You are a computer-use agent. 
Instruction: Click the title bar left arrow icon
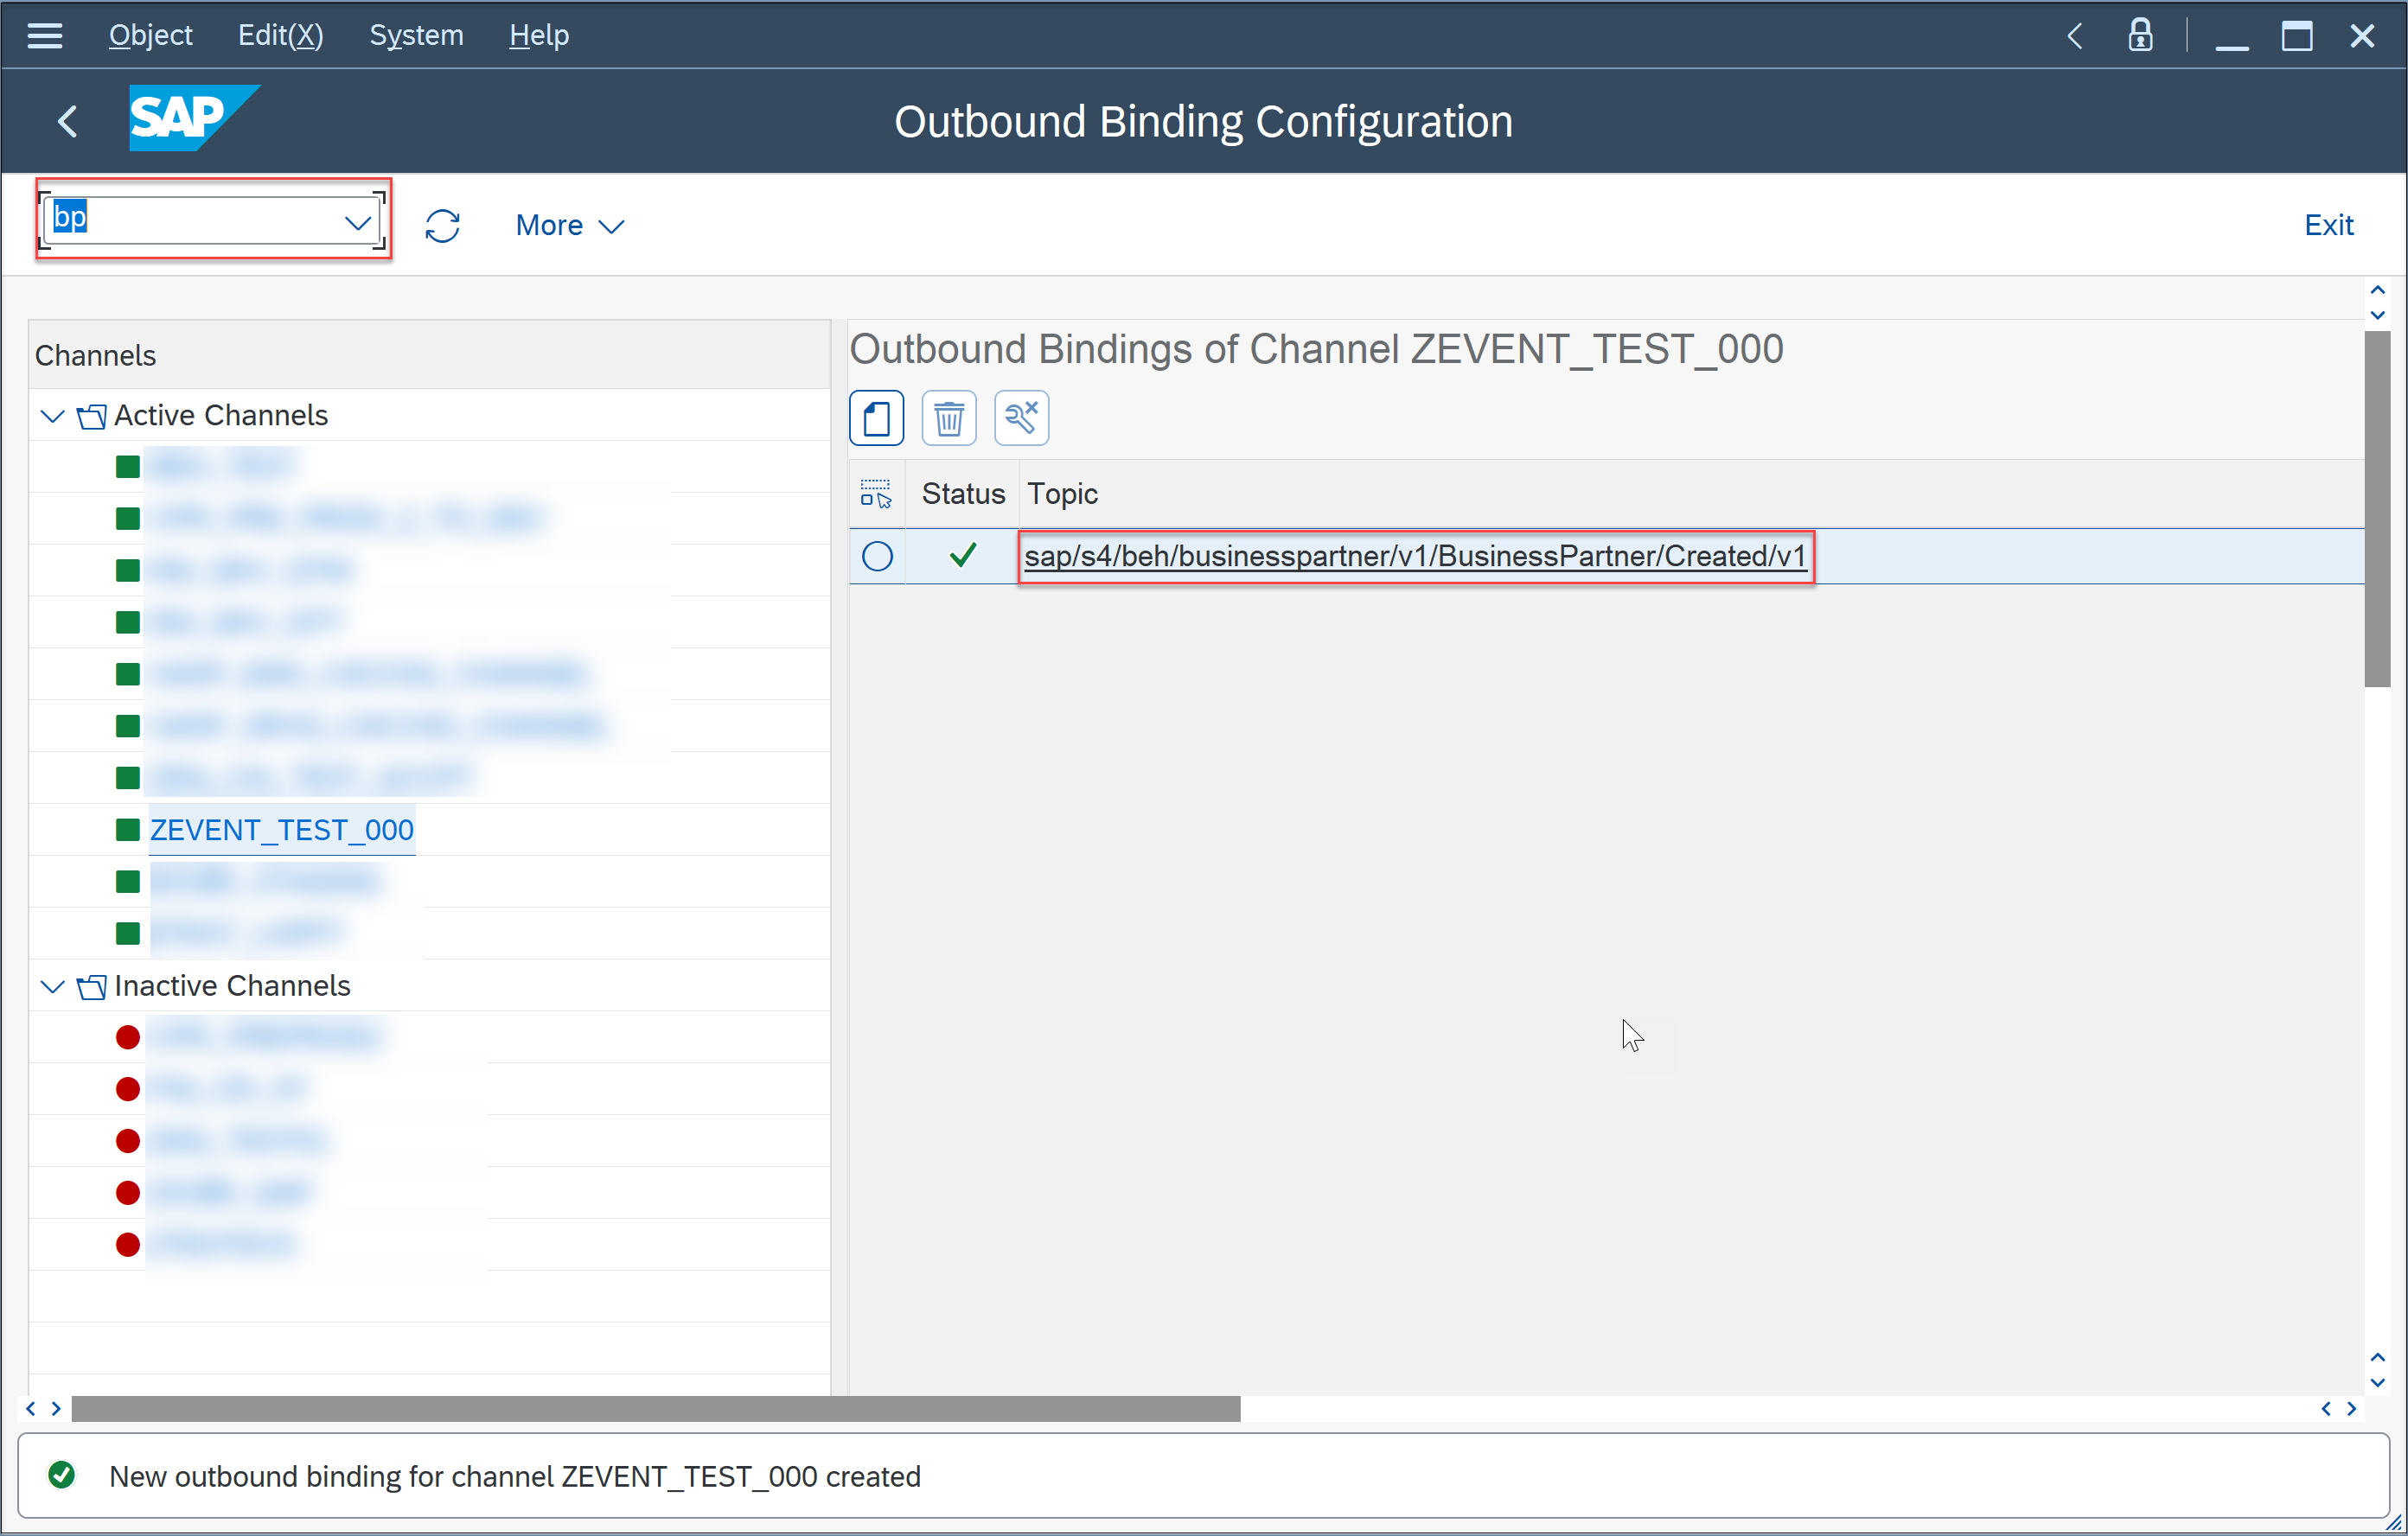(x=2075, y=36)
